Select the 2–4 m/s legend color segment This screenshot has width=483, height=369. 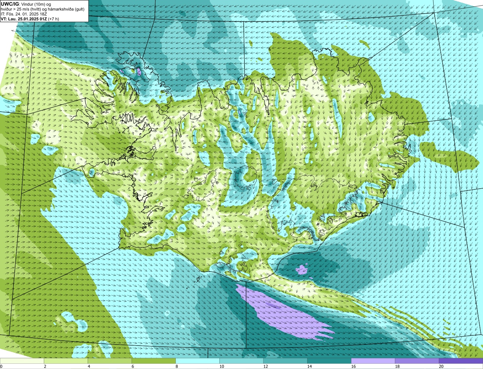click(x=66, y=361)
